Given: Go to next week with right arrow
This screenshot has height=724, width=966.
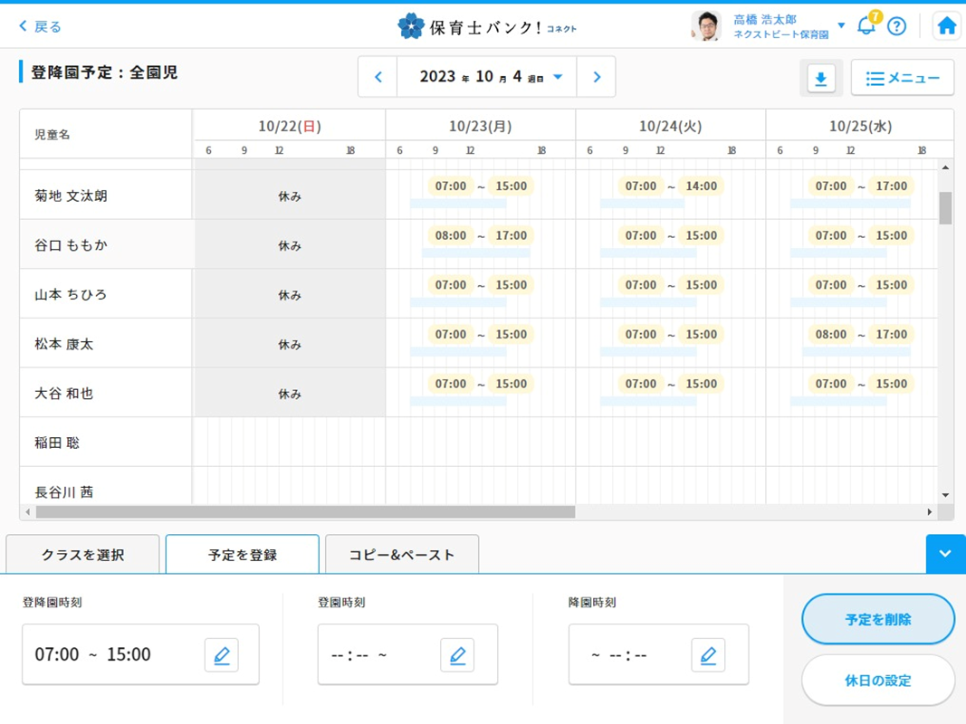Looking at the screenshot, I should [597, 77].
